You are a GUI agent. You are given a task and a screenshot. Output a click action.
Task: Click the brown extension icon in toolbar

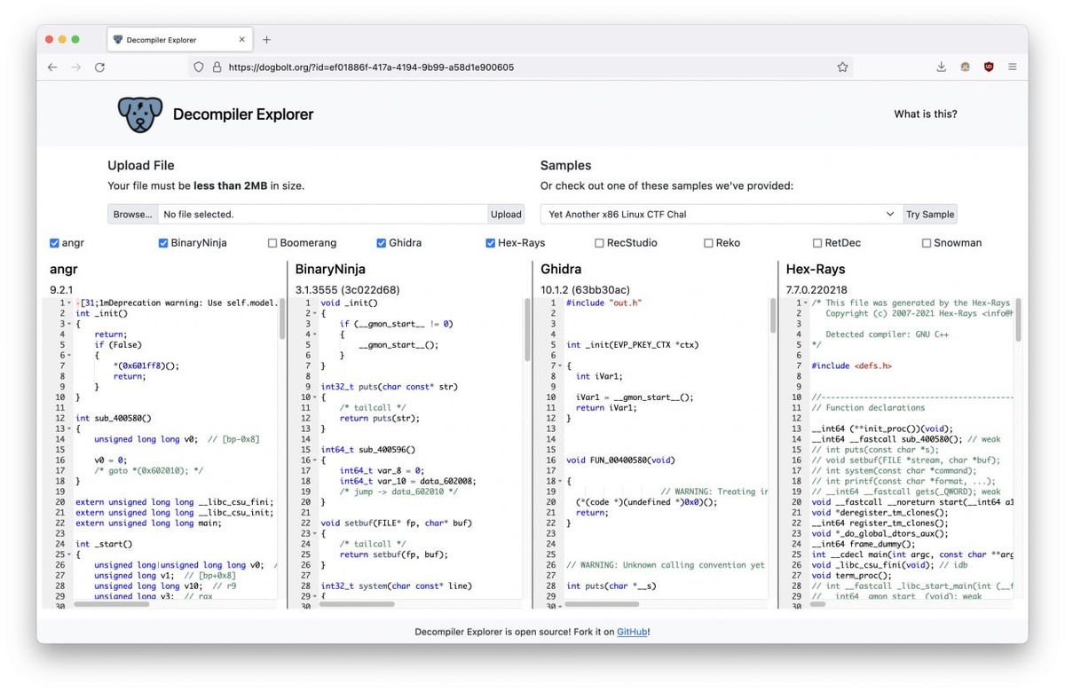pos(965,67)
